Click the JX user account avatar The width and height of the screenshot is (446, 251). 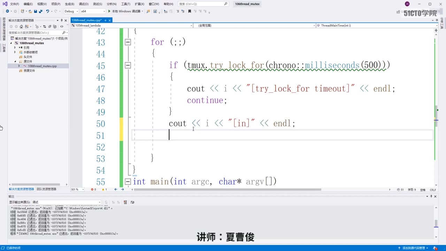(407, 4)
